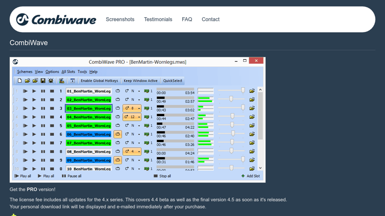This screenshot has height=216, width=385.
Task: Toggle loop for slot 2
Action: 118,100
